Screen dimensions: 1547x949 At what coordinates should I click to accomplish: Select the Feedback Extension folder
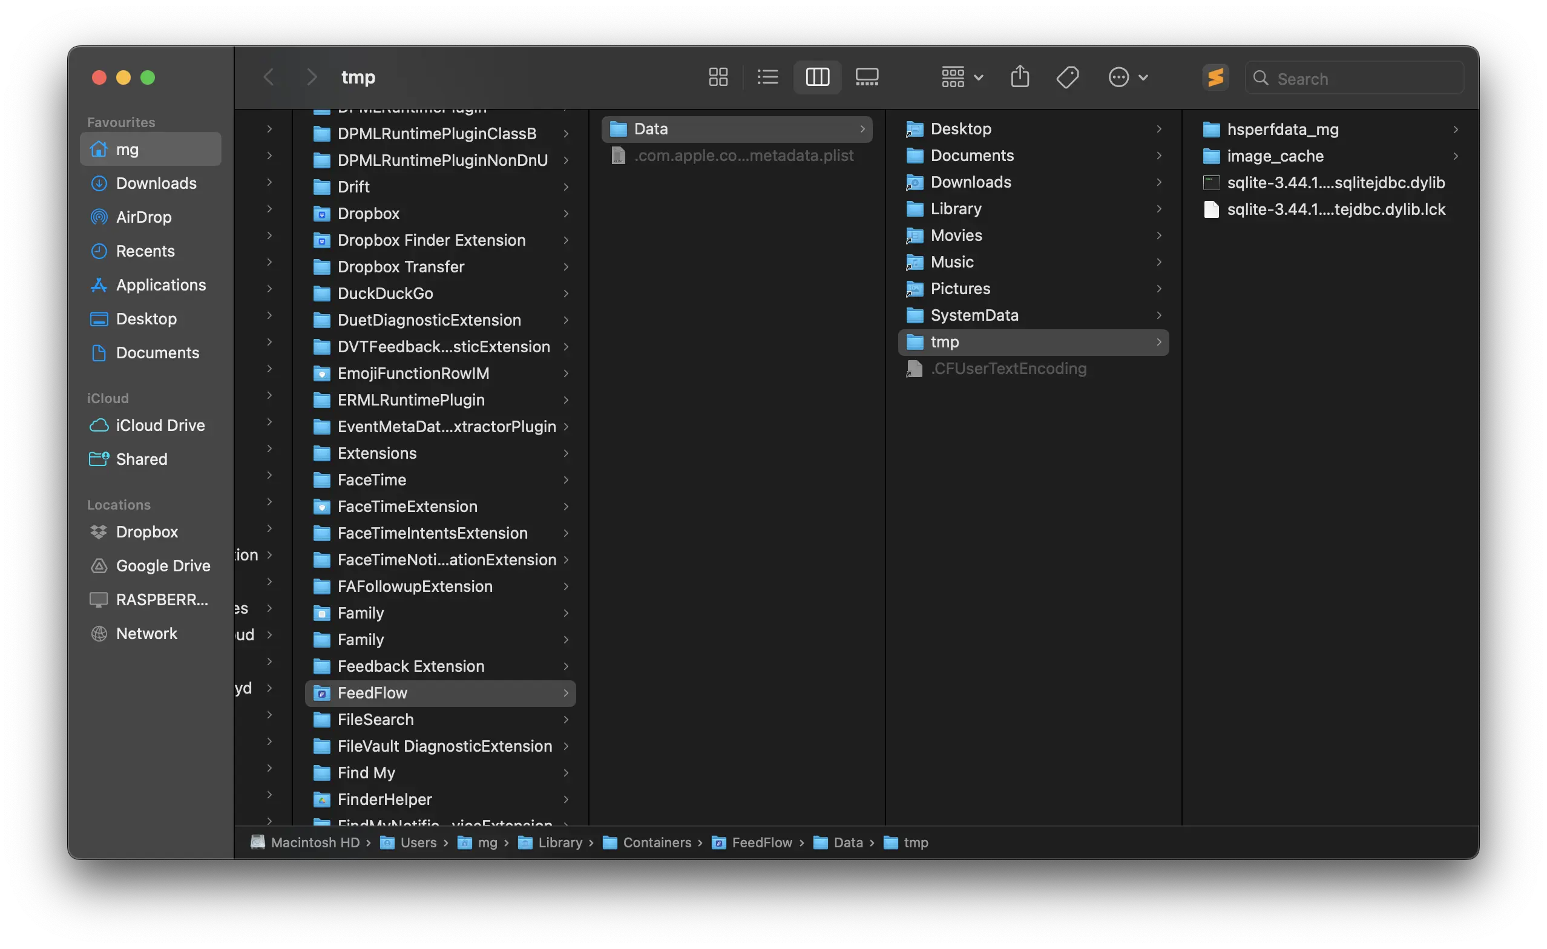pos(440,666)
